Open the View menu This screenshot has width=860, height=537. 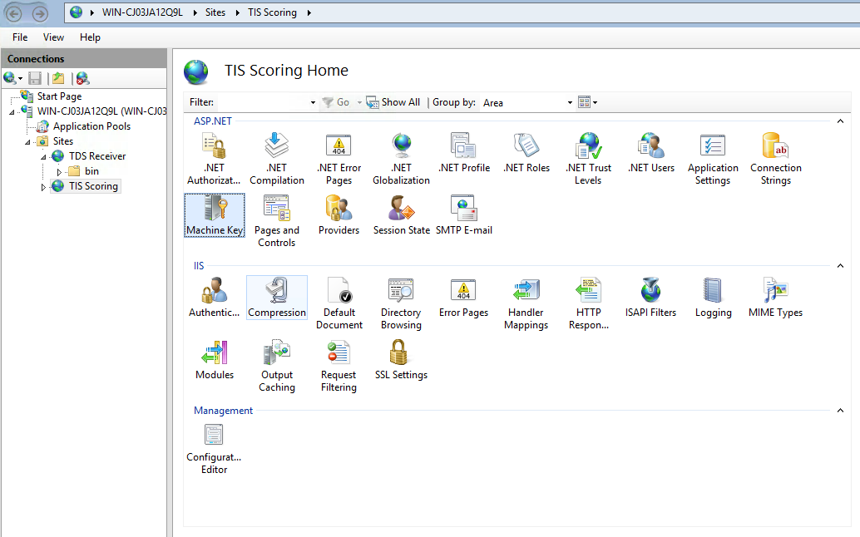[x=53, y=37]
